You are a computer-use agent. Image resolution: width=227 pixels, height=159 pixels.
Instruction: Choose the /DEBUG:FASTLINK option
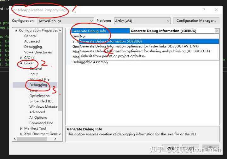pyautogui.click(x=149, y=46)
